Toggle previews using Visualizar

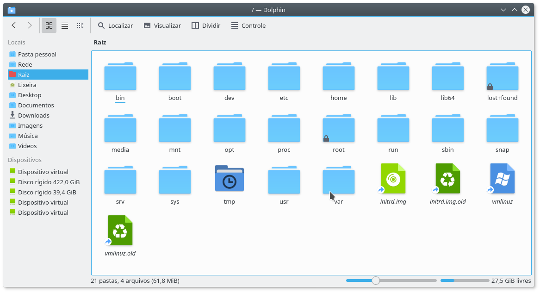162,25
